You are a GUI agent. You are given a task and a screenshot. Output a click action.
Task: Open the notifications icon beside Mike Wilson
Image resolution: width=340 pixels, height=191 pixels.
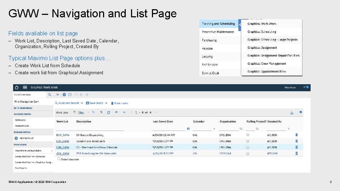tap(306, 87)
